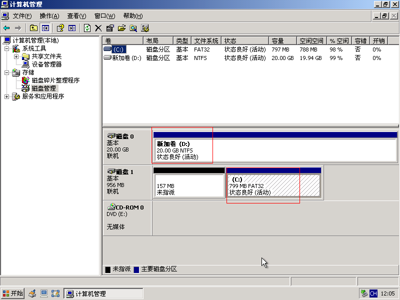The height and width of the screenshot is (300, 400).
Task: Click the Open folder toolbar icon
Action: 121,28
